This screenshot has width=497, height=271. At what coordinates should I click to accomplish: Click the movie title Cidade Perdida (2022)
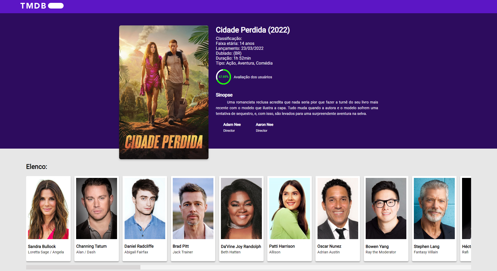tap(253, 30)
